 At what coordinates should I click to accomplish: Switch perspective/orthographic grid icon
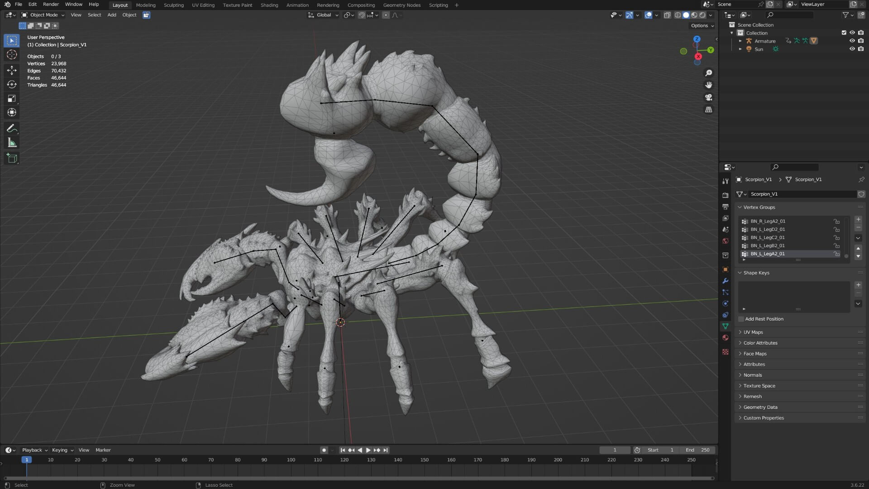709,110
